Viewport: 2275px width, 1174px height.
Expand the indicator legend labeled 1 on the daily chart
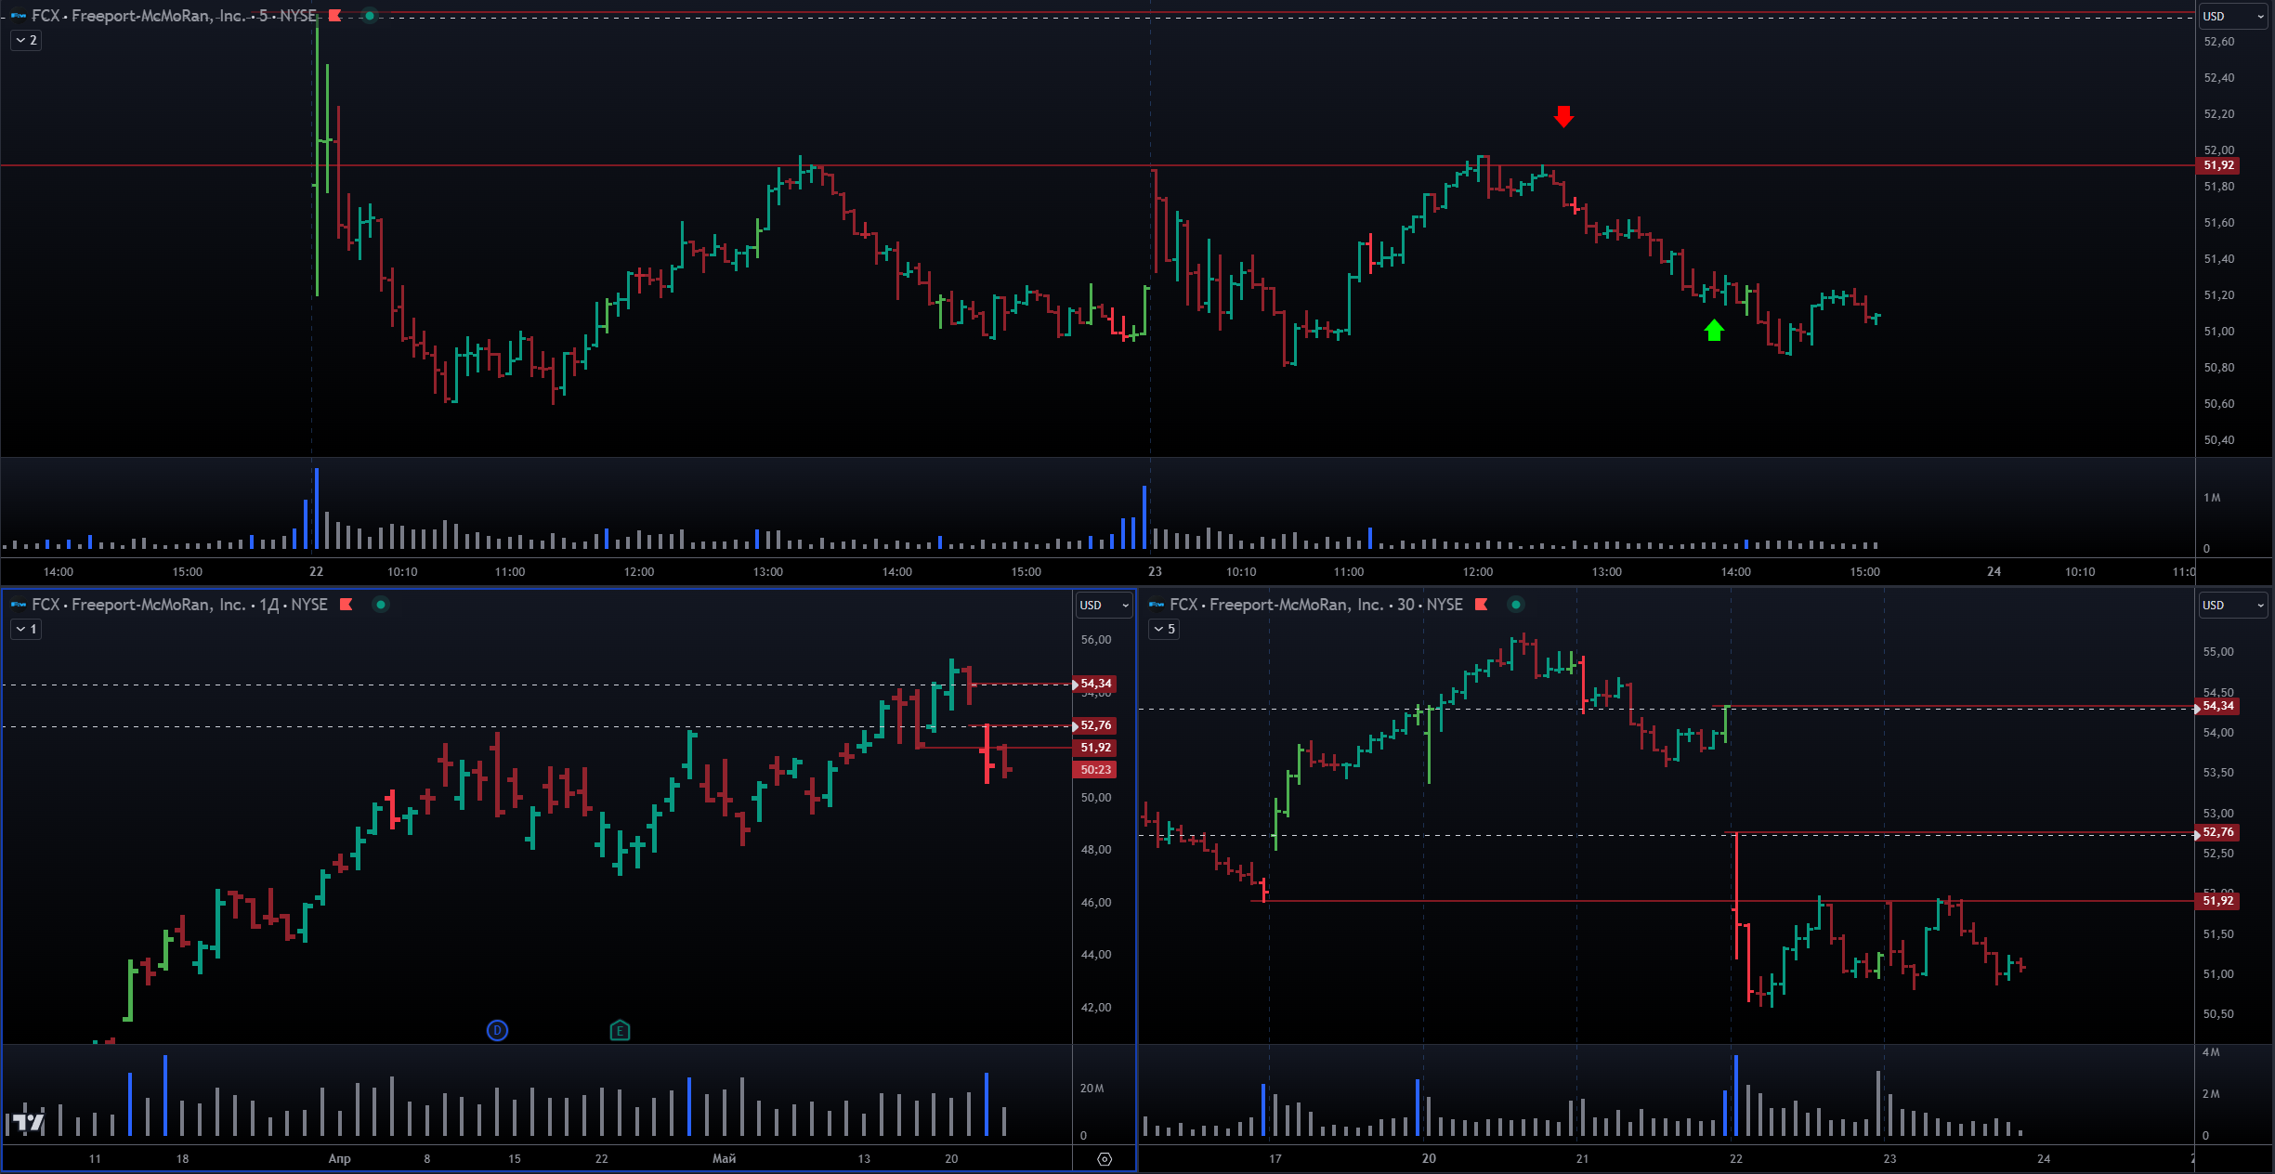coord(26,629)
